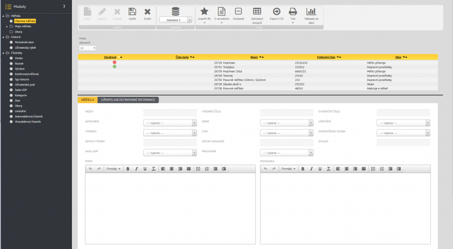Viewport: 453px width, 249px height.
Task: Select Periodické akce in the tree
Action: 24,42
